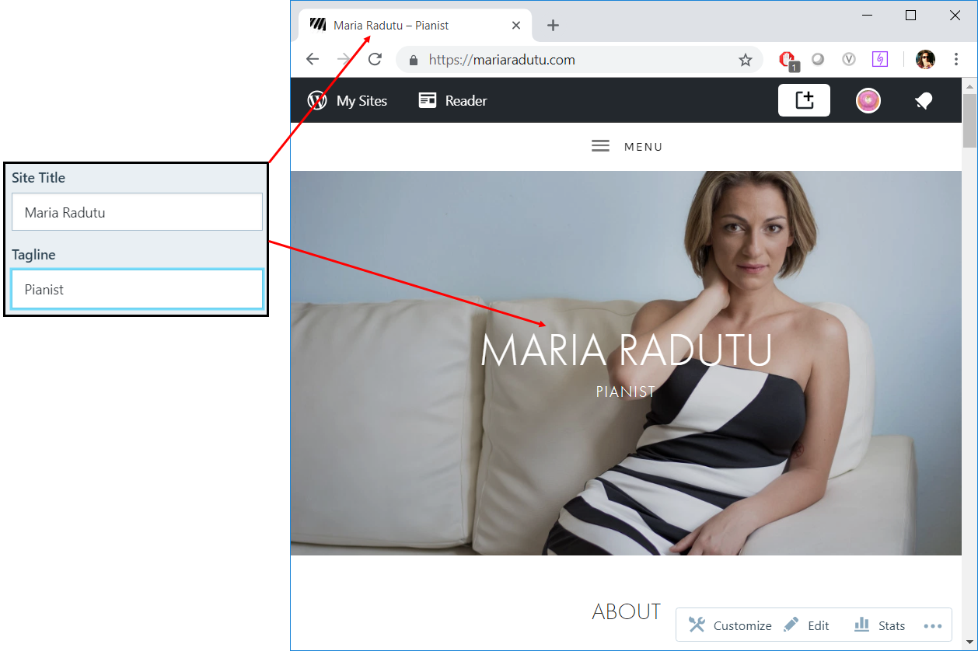The width and height of the screenshot is (978, 651).
Task: Open the ABOUT section link
Action: (627, 611)
